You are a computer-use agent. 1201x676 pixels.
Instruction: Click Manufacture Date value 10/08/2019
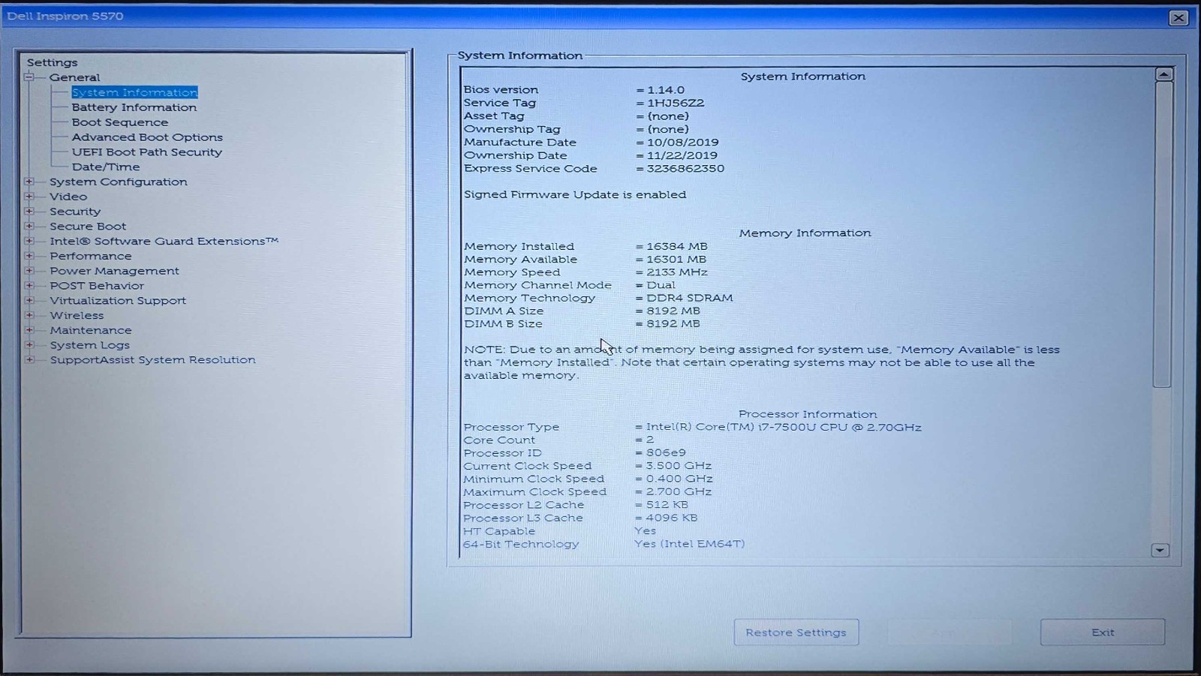[682, 143]
